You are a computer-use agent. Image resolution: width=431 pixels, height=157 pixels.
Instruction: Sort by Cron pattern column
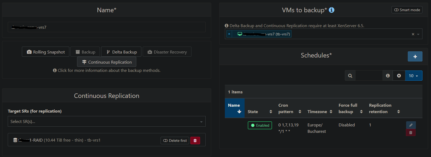coord(290,109)
